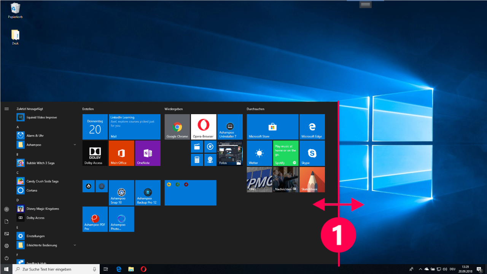Launch the SketchBook tile
The width and height of the screenshot is (487, 274).
pyautogui.click(x=312, y=179)
